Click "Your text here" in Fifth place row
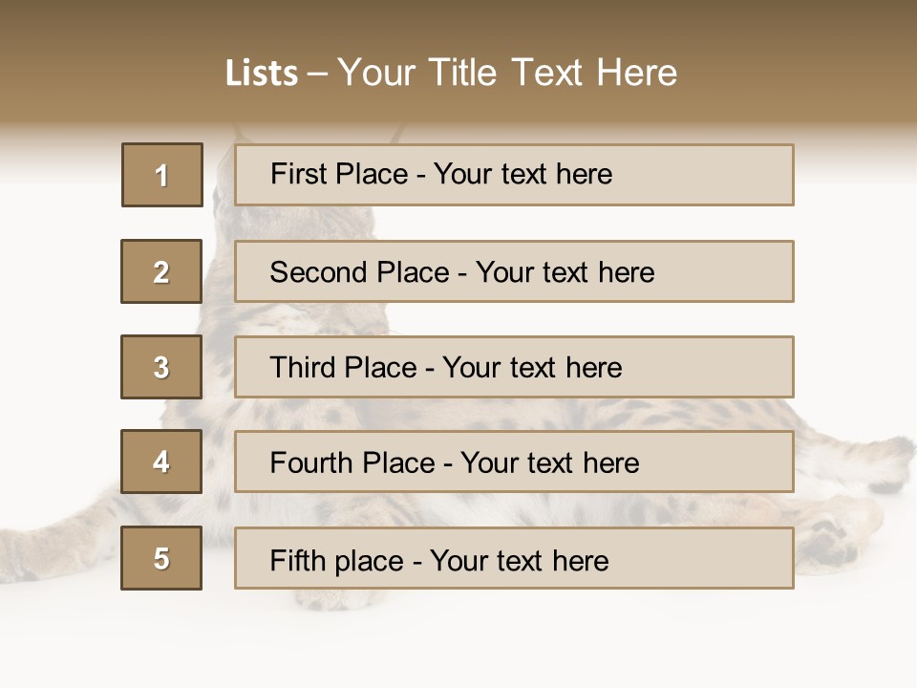917x688 pixels. [x=520, y=560]
